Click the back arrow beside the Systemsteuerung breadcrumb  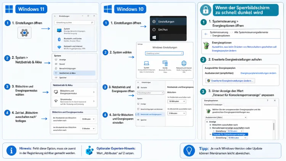point(206,34)
